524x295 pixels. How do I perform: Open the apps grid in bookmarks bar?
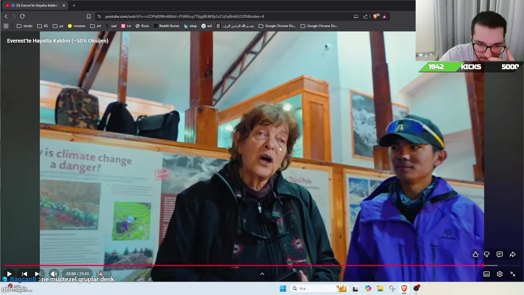click(x=6, y=26)
